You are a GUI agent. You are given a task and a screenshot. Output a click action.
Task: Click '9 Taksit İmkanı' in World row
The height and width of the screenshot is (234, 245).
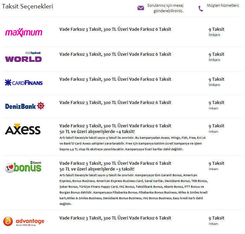(x=217, y=57)
